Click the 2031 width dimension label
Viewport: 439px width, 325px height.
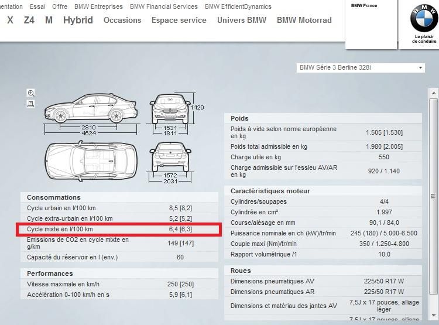point(170,182)
